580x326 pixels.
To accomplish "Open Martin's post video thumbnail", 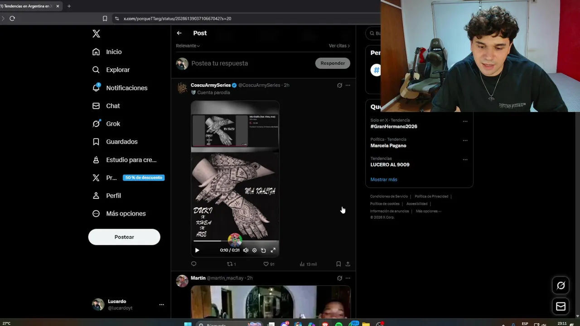I will [271, 302].
